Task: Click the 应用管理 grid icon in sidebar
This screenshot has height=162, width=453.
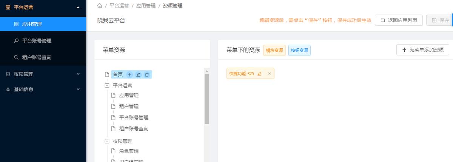Action: [16, 24]
